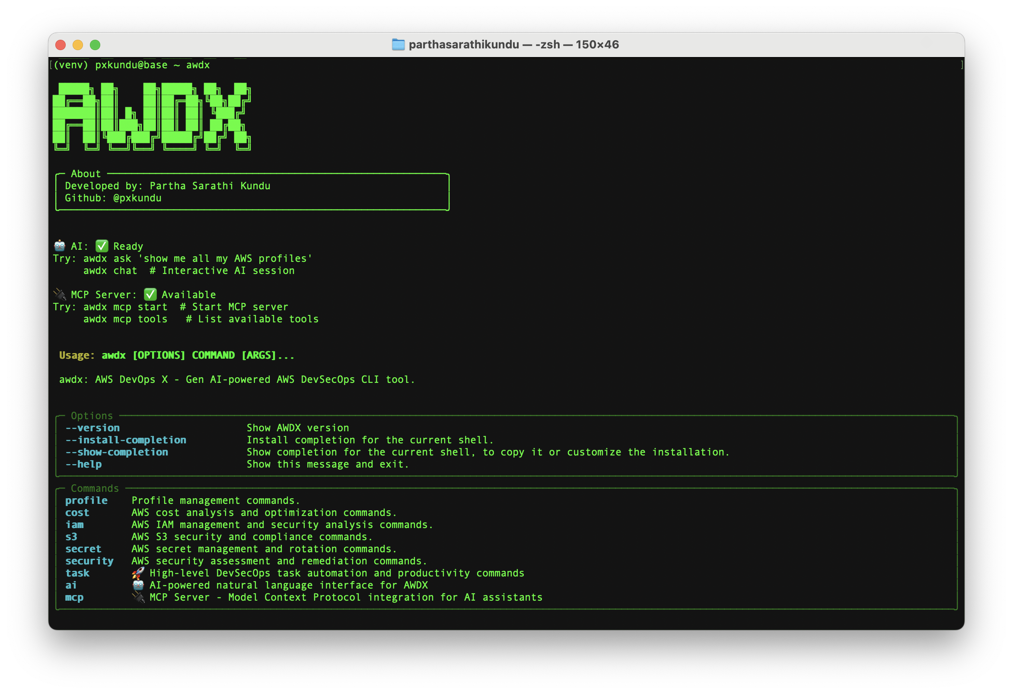The width and height of the screenshot is (1013, 694).
Task: Click the @pxkundu Github handle
Action: (x=137, y=198)
